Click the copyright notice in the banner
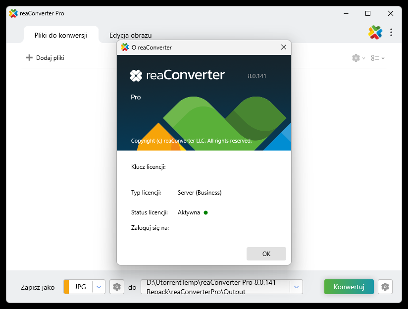The width and height of the screenshot is (408, 309). click(191, 141)
